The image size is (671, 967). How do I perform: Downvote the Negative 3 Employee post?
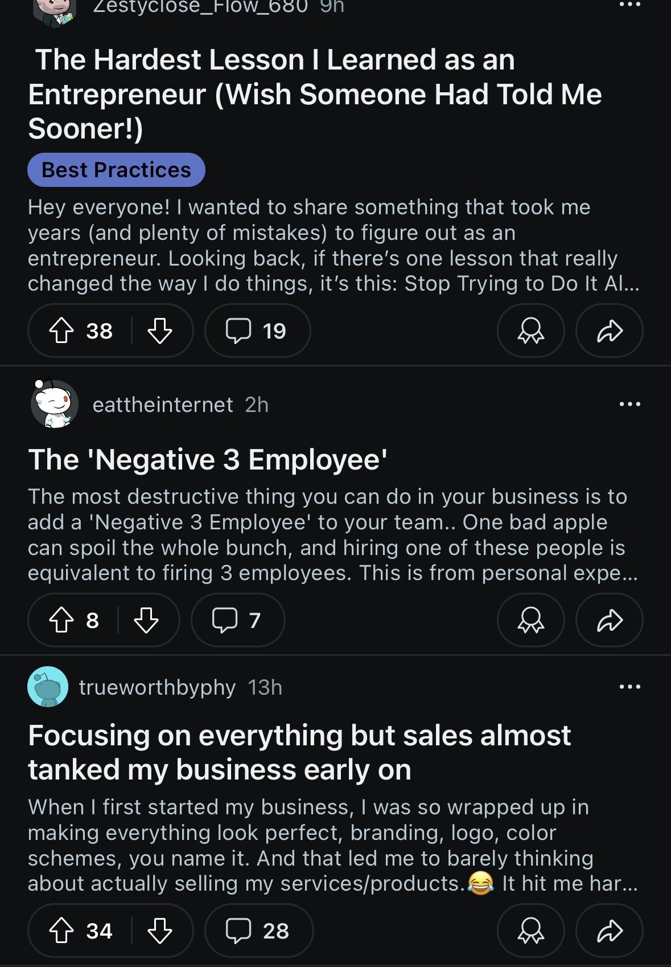point(146,621)
